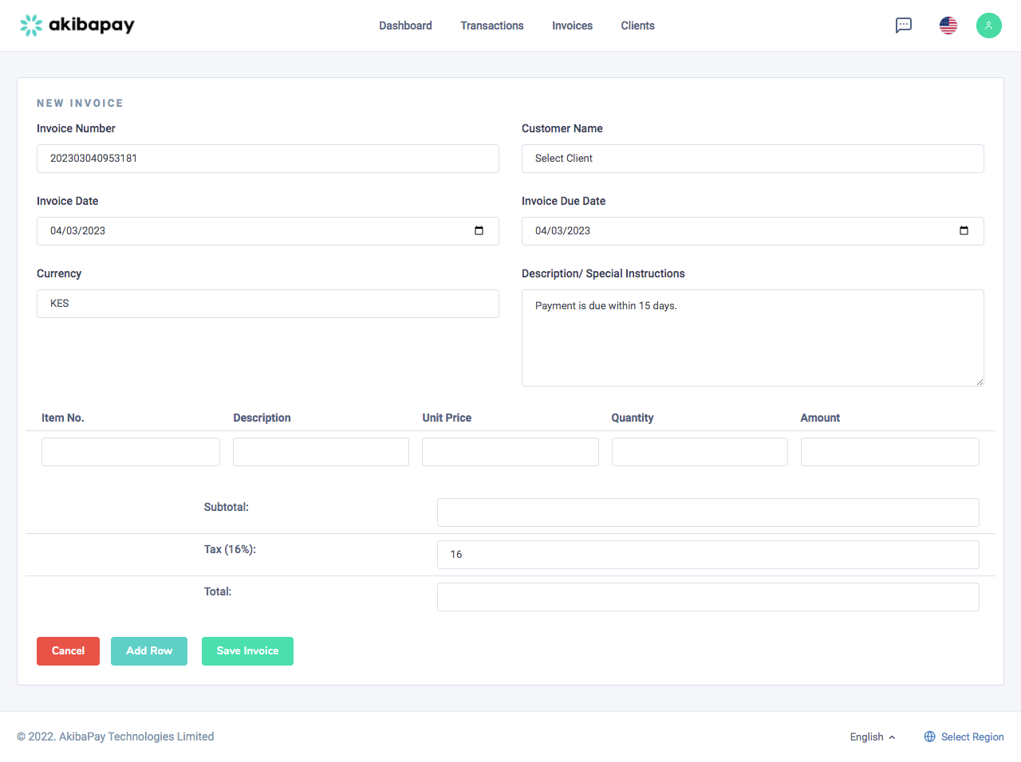The height and width of the screenshot is (762, 1021).
Task: Open the Clients menu
Action: tap(638, 26)
